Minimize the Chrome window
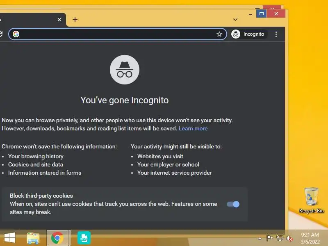The height and width of the screenshot is (246, 328). click(x=251, y=15)
